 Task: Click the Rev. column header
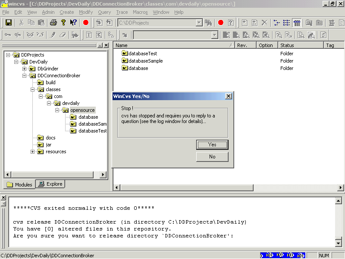(x=245, y=45)
